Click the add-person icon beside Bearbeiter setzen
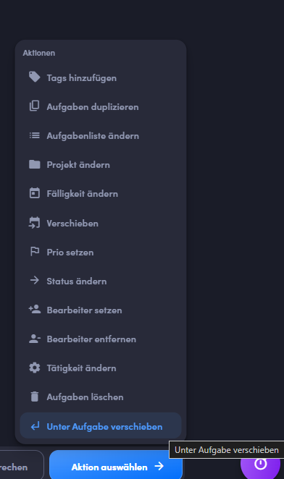The image size is (284, 479). tap(34, 309)
